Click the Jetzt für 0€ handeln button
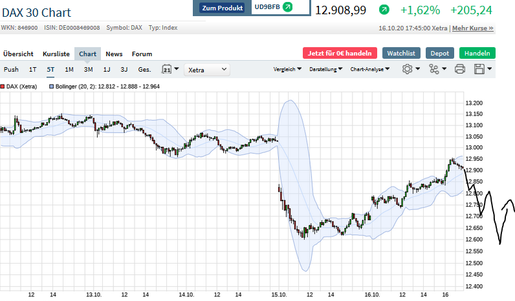Viewport: 515px width, 301px height. tap(339, 54)
